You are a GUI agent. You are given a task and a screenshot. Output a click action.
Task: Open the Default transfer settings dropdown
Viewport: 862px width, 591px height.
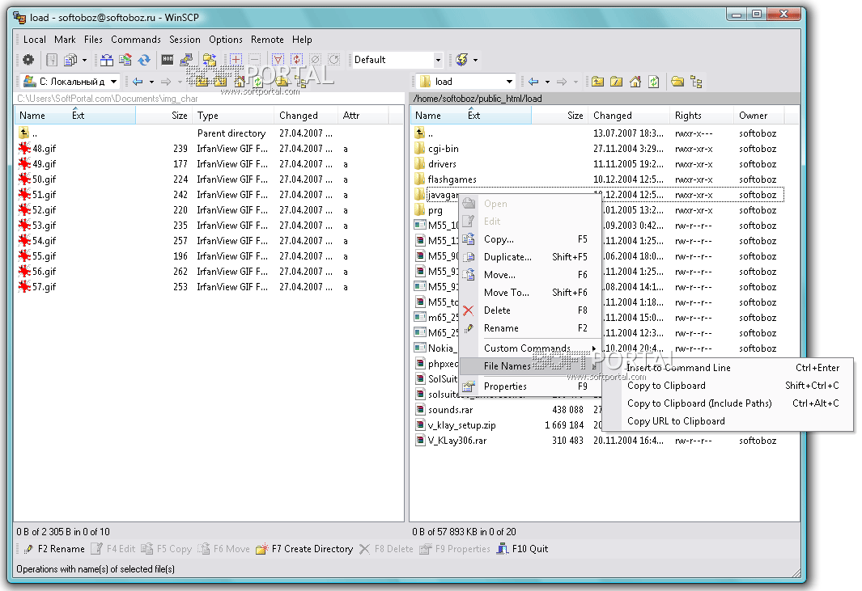[438, 59]
